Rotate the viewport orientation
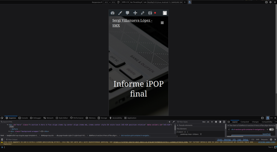The height and width of the screenshot is (152, 277). pos(118,2)
